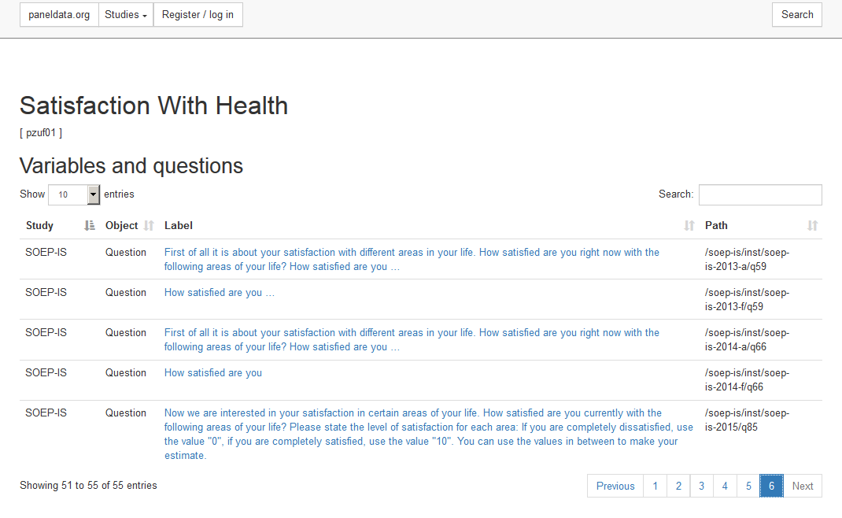This screenshot has width=842, height=518.
Task: Open the soep-is-2014-f/q66 'How satisfied are you' link
Action: click(x=213, y=373)
